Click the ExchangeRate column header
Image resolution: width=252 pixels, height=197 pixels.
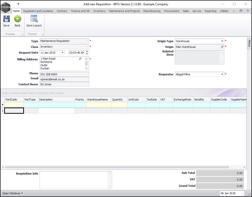[183, 99]
